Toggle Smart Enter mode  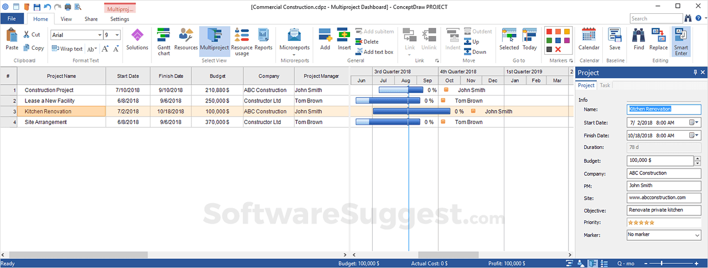pyautogui.click(x=681, y=42)
